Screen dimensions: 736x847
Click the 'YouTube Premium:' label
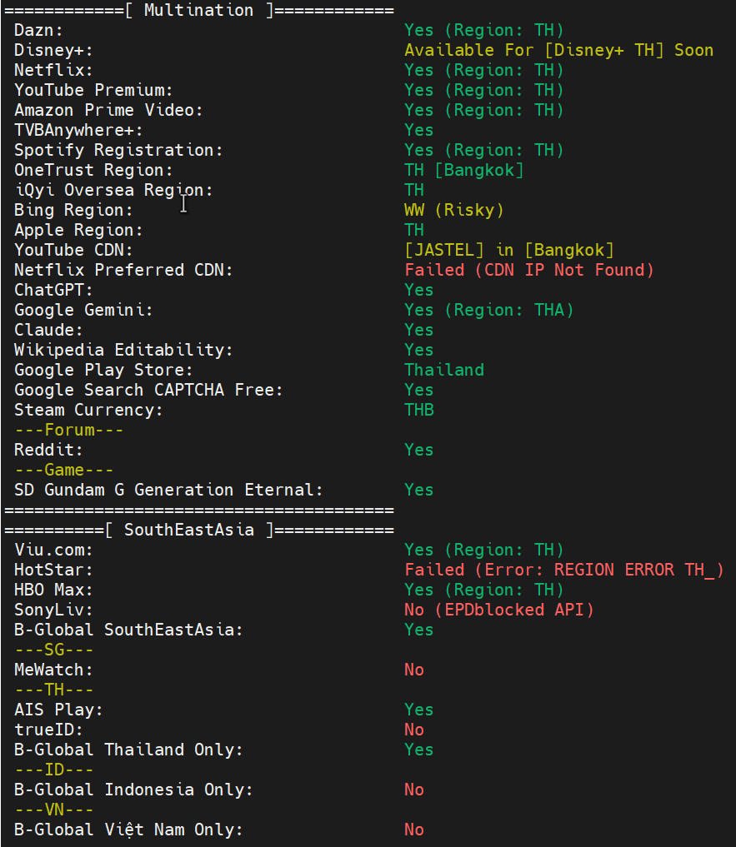click(93, 90)
